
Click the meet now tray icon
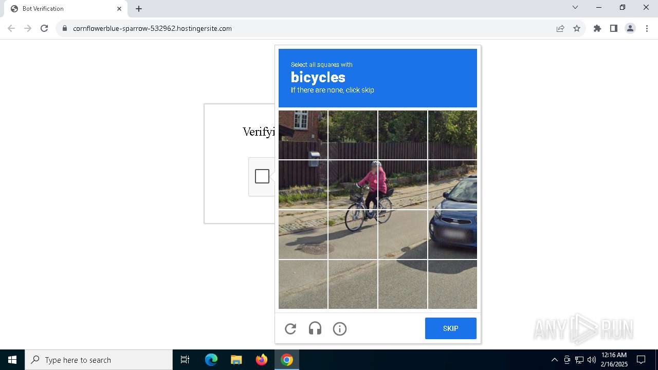pyautogui.click(x=567, y=360)
